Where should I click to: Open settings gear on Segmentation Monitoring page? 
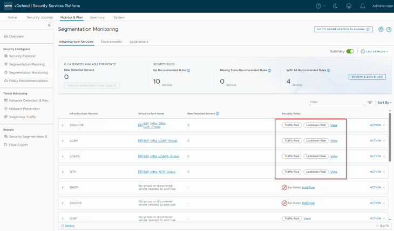pyautogui.click(x=381, y=29)
